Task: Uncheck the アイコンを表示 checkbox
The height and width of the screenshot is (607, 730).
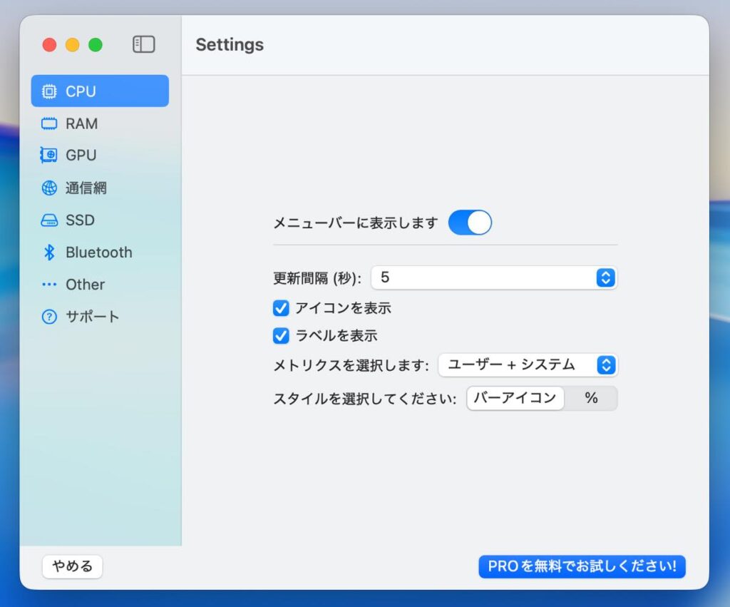Action: 282,308
